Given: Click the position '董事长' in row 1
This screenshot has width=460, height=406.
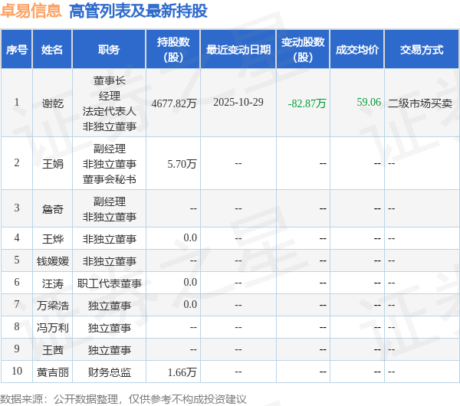Looking at the screenshot, I should coord(110,80).
